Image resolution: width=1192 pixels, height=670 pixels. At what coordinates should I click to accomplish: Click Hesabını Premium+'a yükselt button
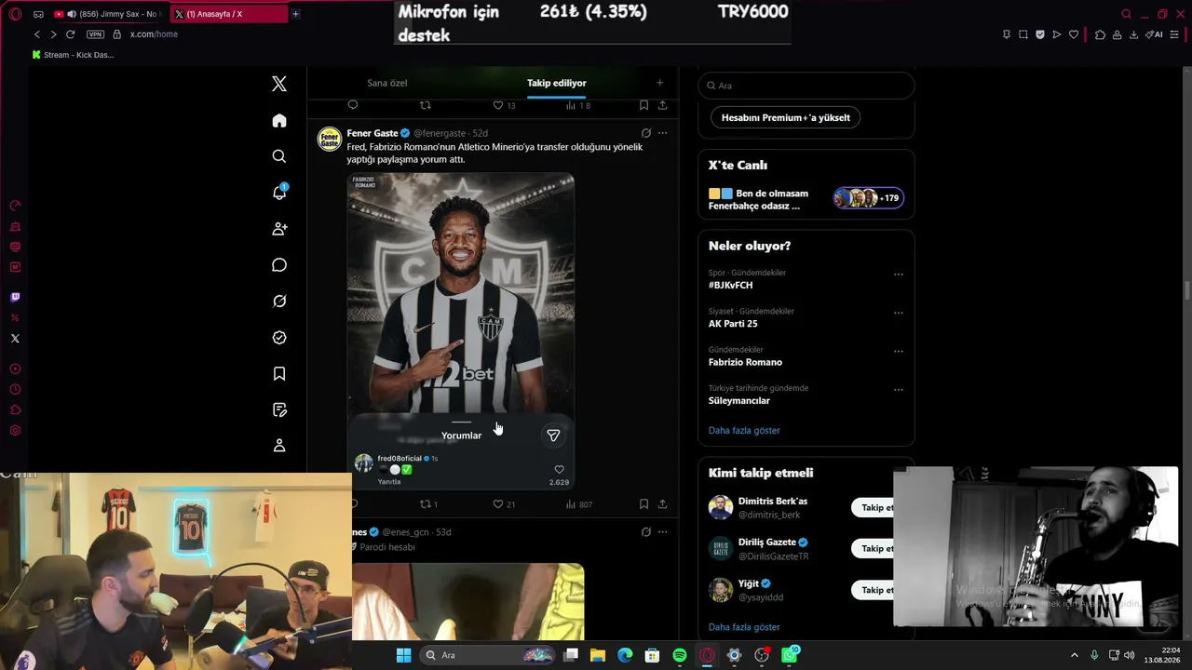[x=786, y=117]
